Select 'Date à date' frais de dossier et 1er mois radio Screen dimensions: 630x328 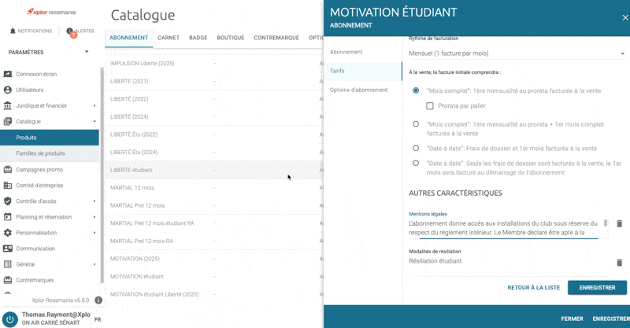pyautogui.click(x=416, y=148)
